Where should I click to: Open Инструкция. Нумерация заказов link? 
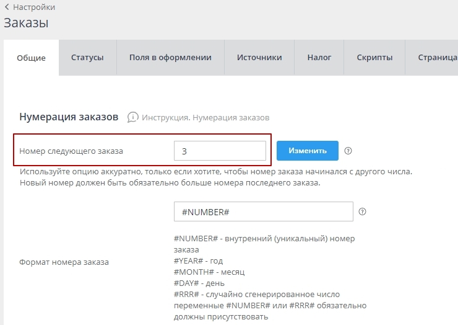click(205, 117)
